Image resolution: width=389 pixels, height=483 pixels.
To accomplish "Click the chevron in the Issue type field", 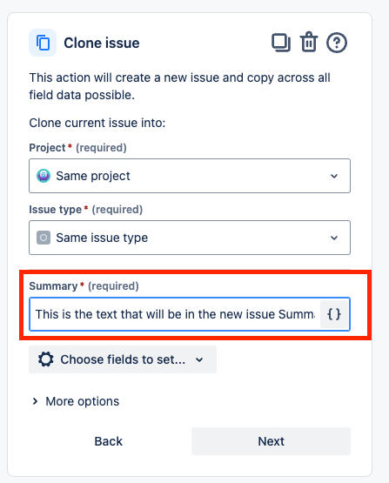I will coord(334,238).
